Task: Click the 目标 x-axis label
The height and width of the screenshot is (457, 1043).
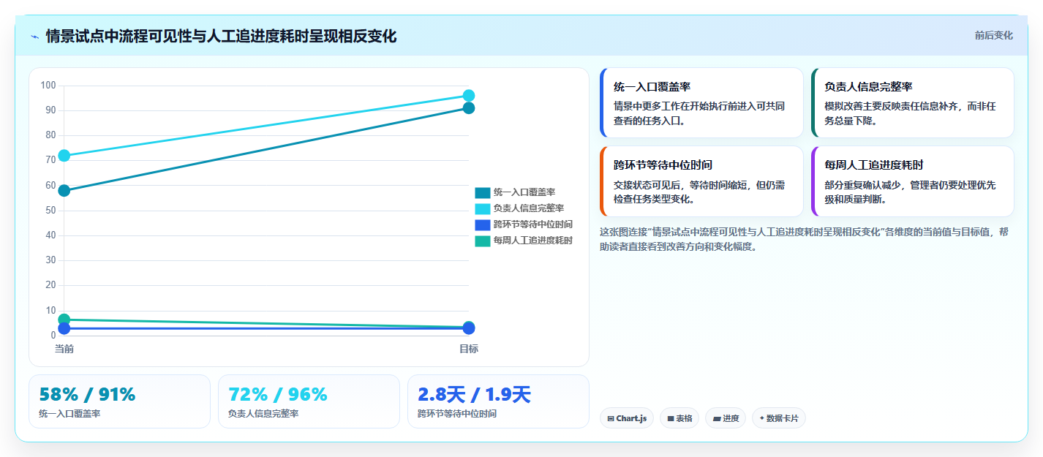Action: pos(469,349)
